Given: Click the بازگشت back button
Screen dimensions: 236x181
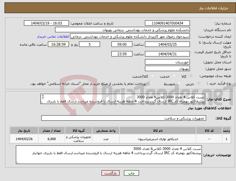Looking at the screenshot, I should pos(111,173).
